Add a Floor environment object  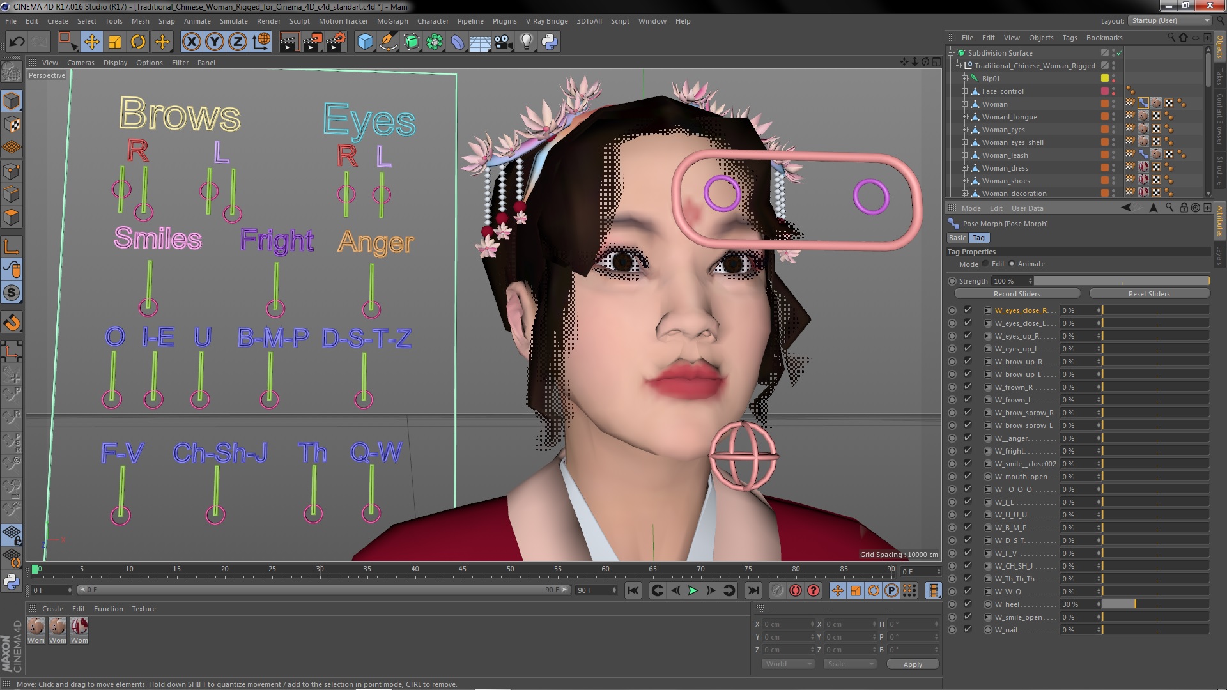click(480, 42)
